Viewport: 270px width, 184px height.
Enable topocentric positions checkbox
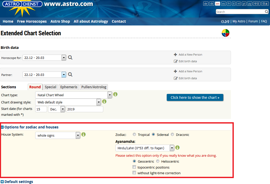(134, 167)
